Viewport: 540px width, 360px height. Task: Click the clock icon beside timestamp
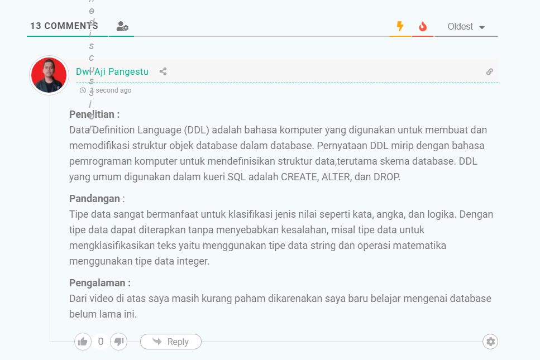[83, 90]
